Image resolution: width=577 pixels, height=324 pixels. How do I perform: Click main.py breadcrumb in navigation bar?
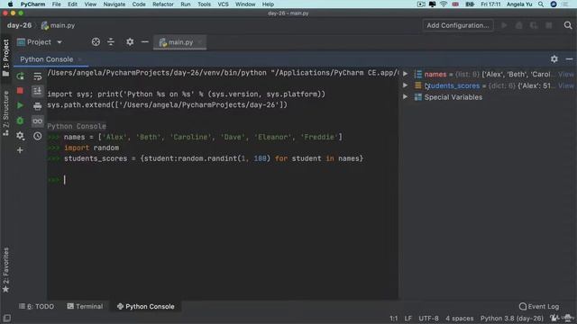pos(58,25)
